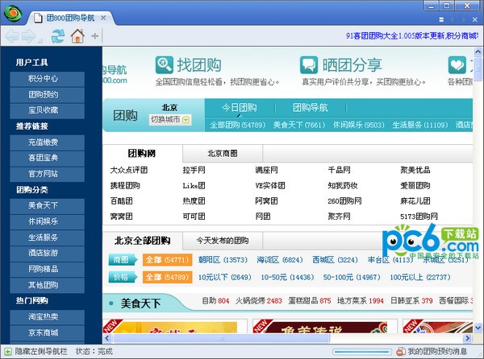Open 满座网 link

click(x=266, y=170)
